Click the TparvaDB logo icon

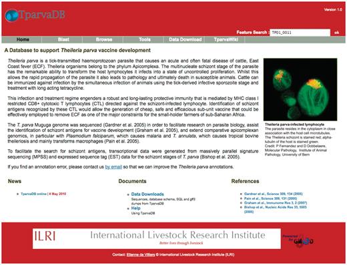pyautogui.click(x=11, y=15)
